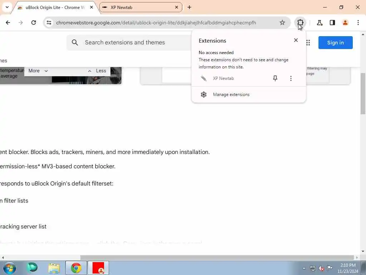Click the vertical scrollbar down arrow
Screen dimensions: 366x275
(x=363, y=251)
